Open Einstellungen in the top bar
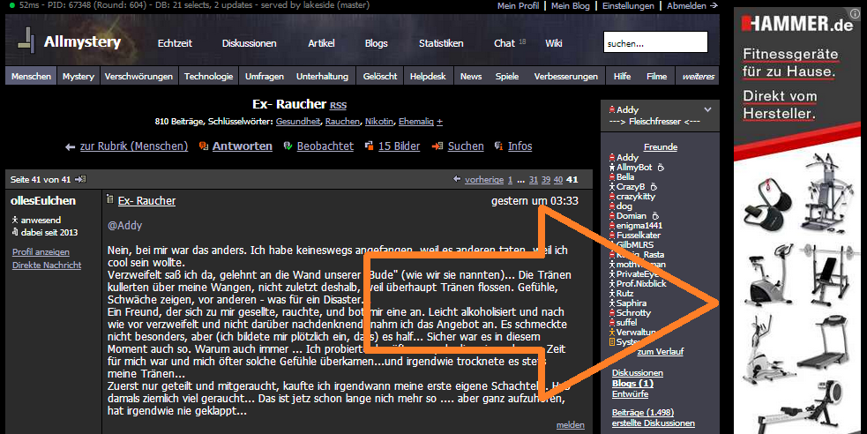The width and height of the screenshot is (867, 434). pos(630,6)
